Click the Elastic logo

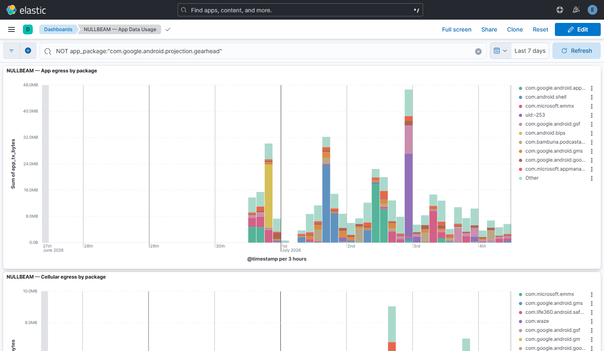(26, 10)
